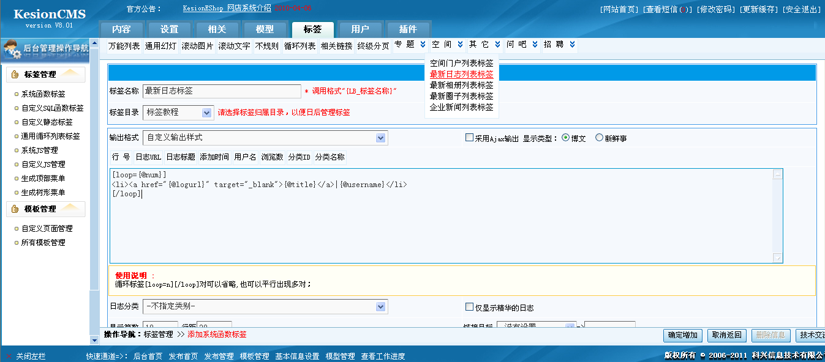Open the 输出格式 dropdown

381,138
